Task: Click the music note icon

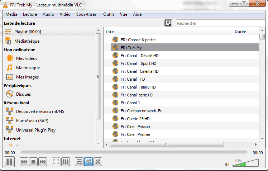Action: [x=10, y=67]
